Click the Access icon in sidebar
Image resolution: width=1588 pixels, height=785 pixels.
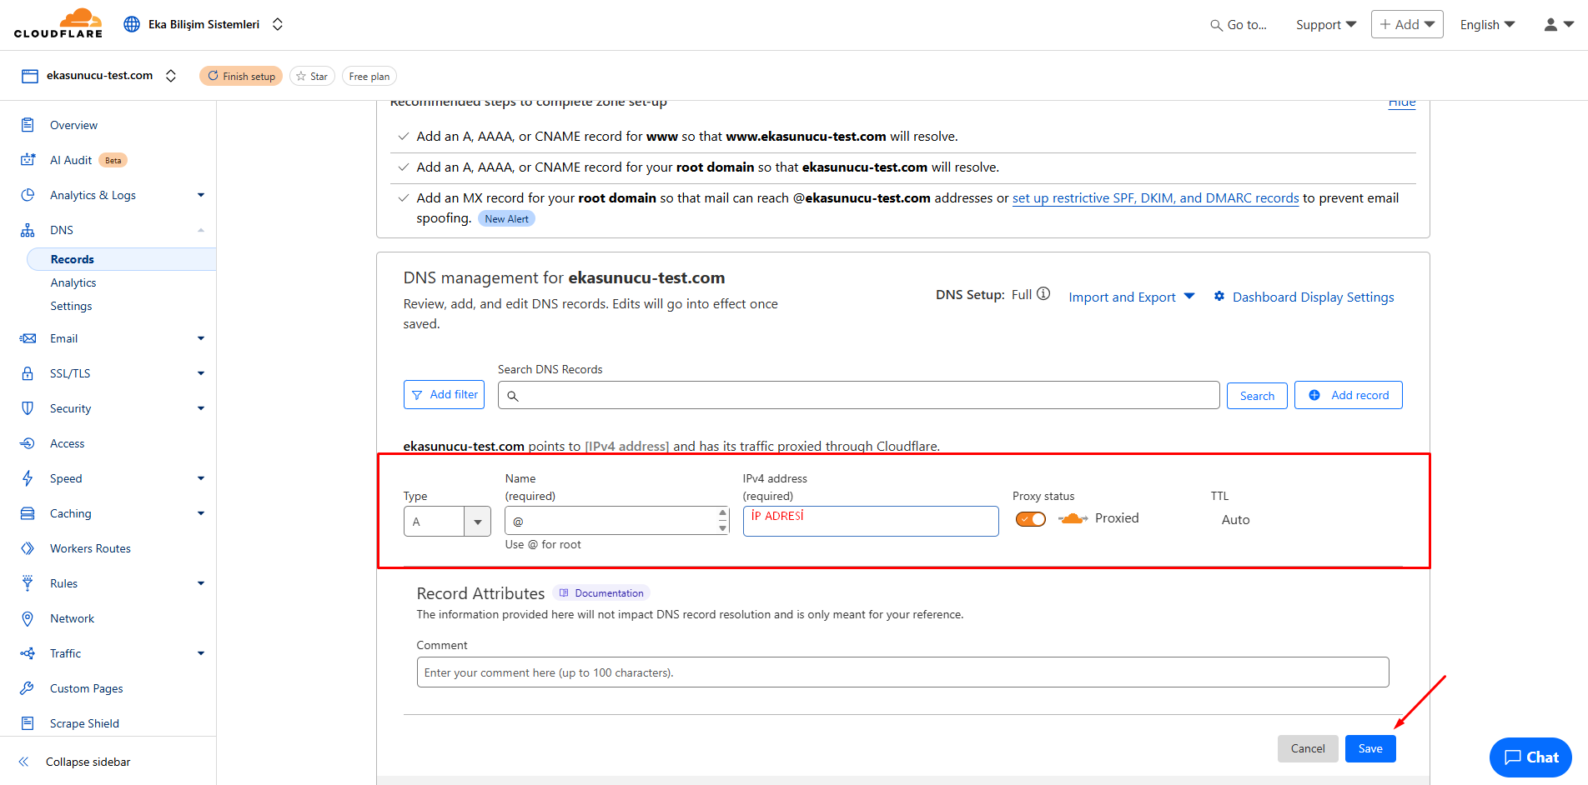28,443
